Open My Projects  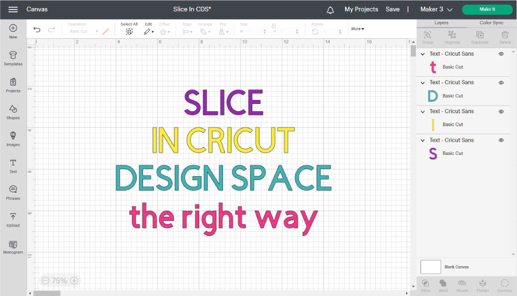pos(361,10)
